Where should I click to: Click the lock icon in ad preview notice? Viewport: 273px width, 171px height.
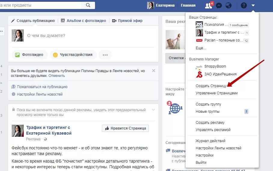pyautogui.click(x=14, y=110)
